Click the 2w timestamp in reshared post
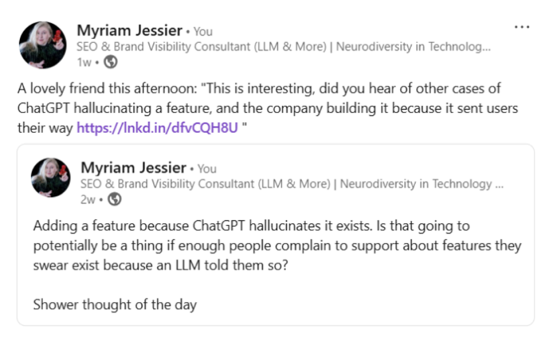This screenshot has width=549, height=345. pyautogui.click(x=88, y=200)
